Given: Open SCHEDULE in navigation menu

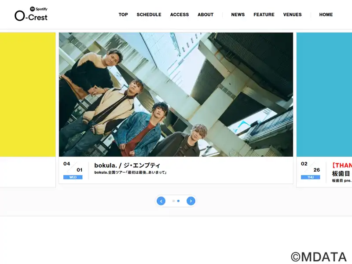Looking at the screenshot, I should point(149,15).
